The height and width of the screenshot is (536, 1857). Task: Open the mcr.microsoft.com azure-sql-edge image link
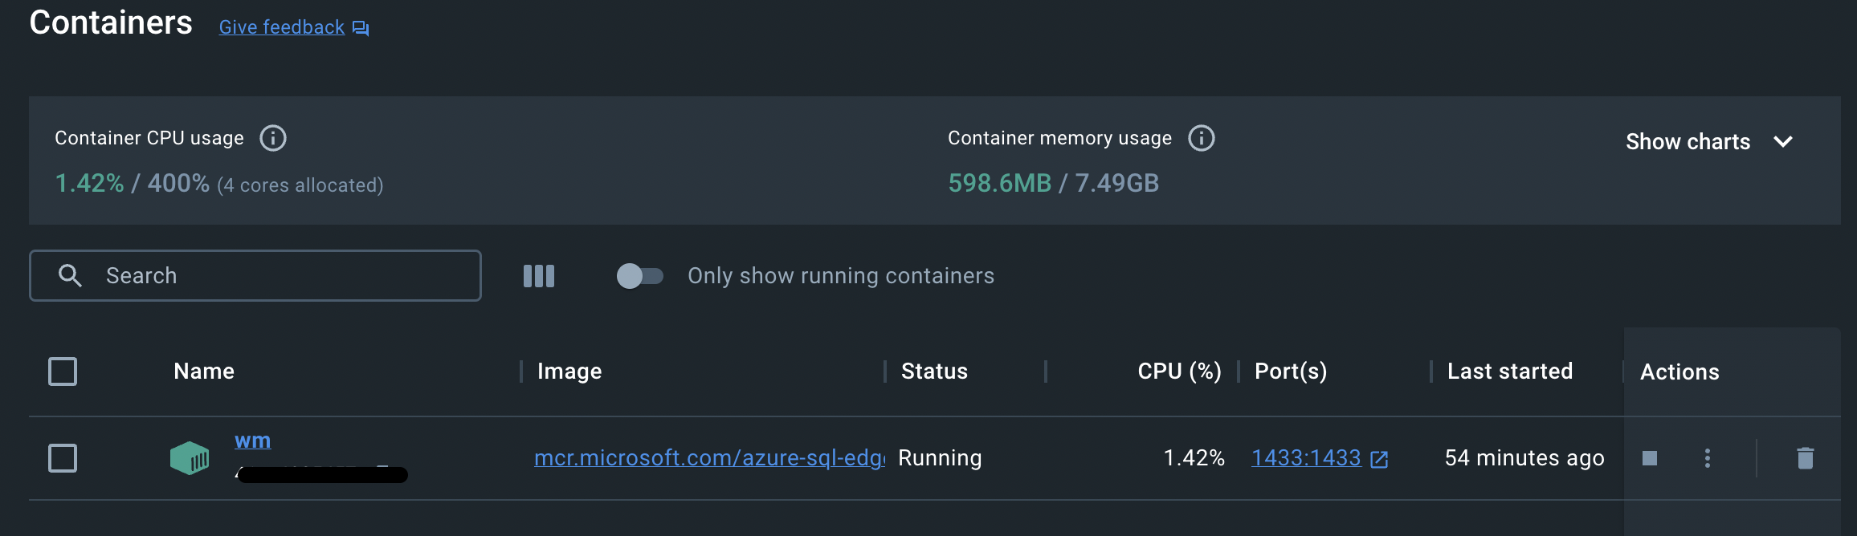coord(708,458)
